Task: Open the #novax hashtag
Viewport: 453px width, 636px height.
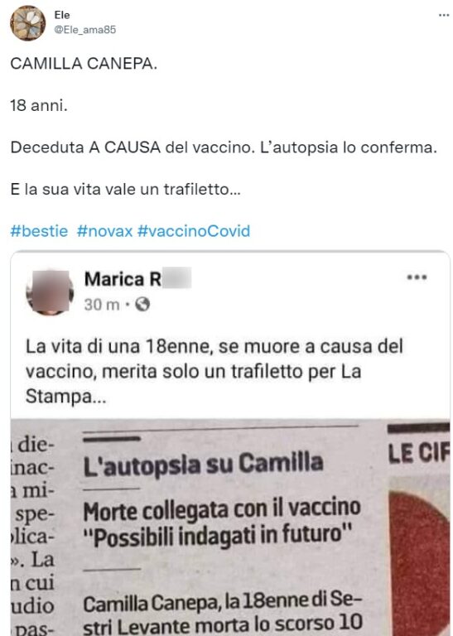Action: pyautogui.click(x=104, y=231)
